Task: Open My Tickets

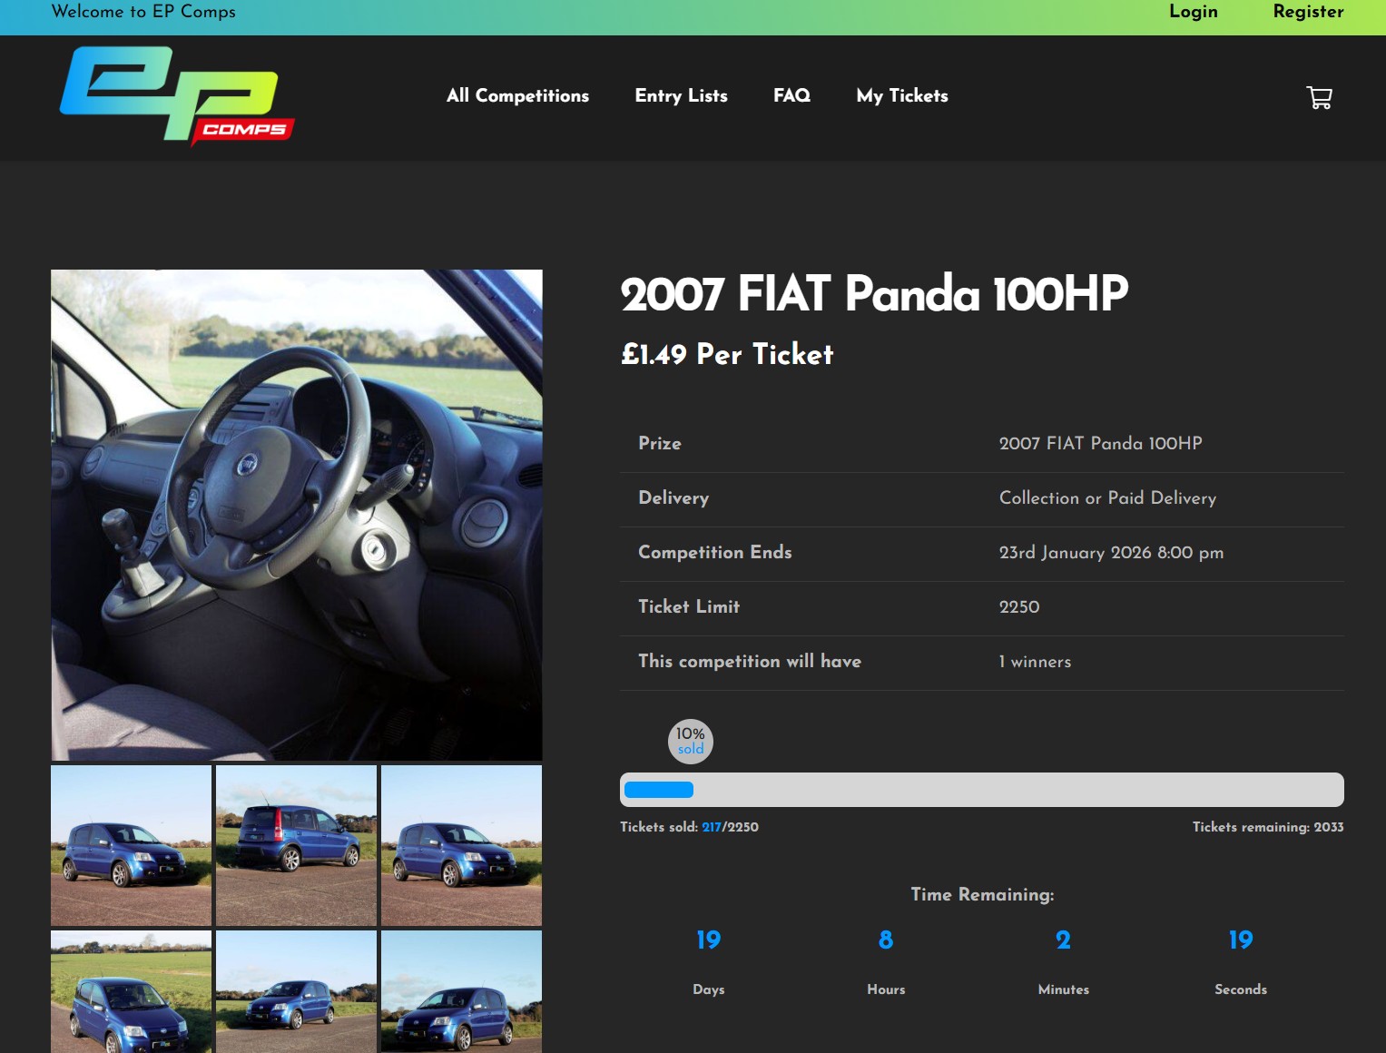Action: point(901,96)
